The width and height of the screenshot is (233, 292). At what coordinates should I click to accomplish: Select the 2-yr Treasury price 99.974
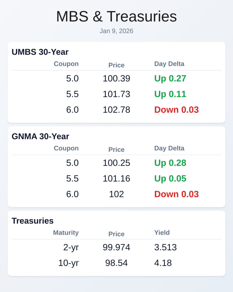point(116,247)
